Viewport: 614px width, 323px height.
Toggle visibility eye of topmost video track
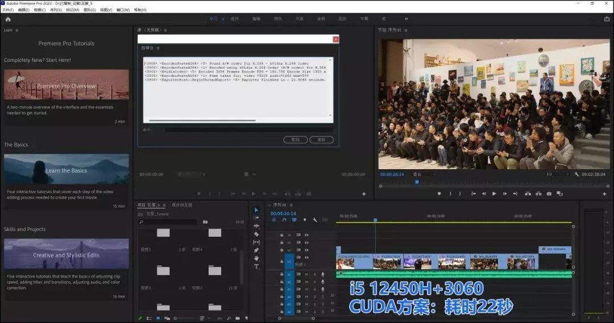click(x=306, y=235)
